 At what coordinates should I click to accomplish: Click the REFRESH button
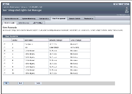click(x=117, y=4)
